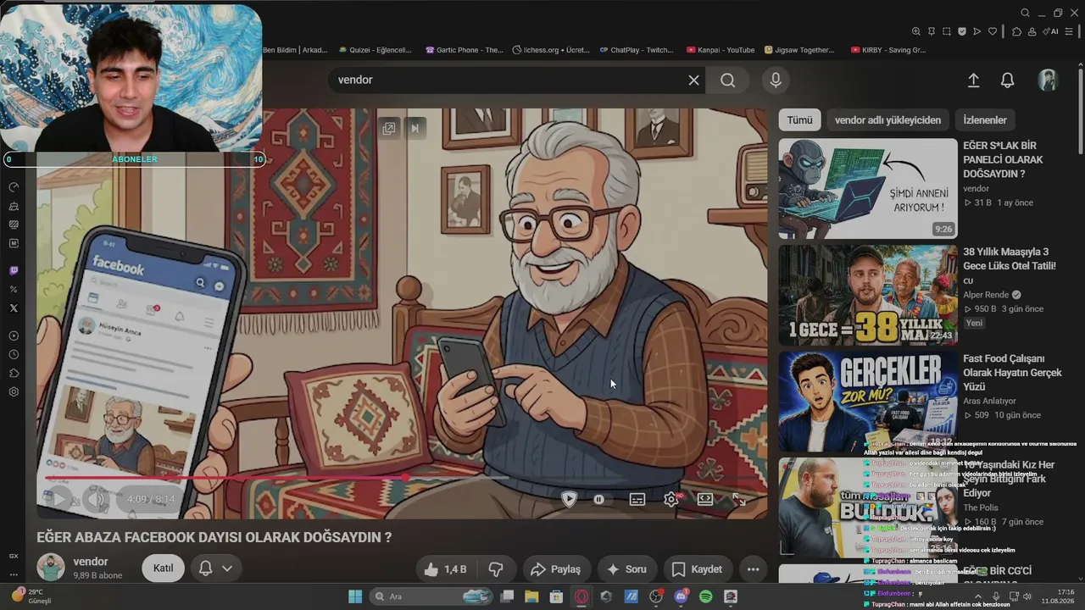Image resolution: width=1085 pixels, height=610 pixels.
Task: Clear the search box with the X
Action: pos(693,80)
